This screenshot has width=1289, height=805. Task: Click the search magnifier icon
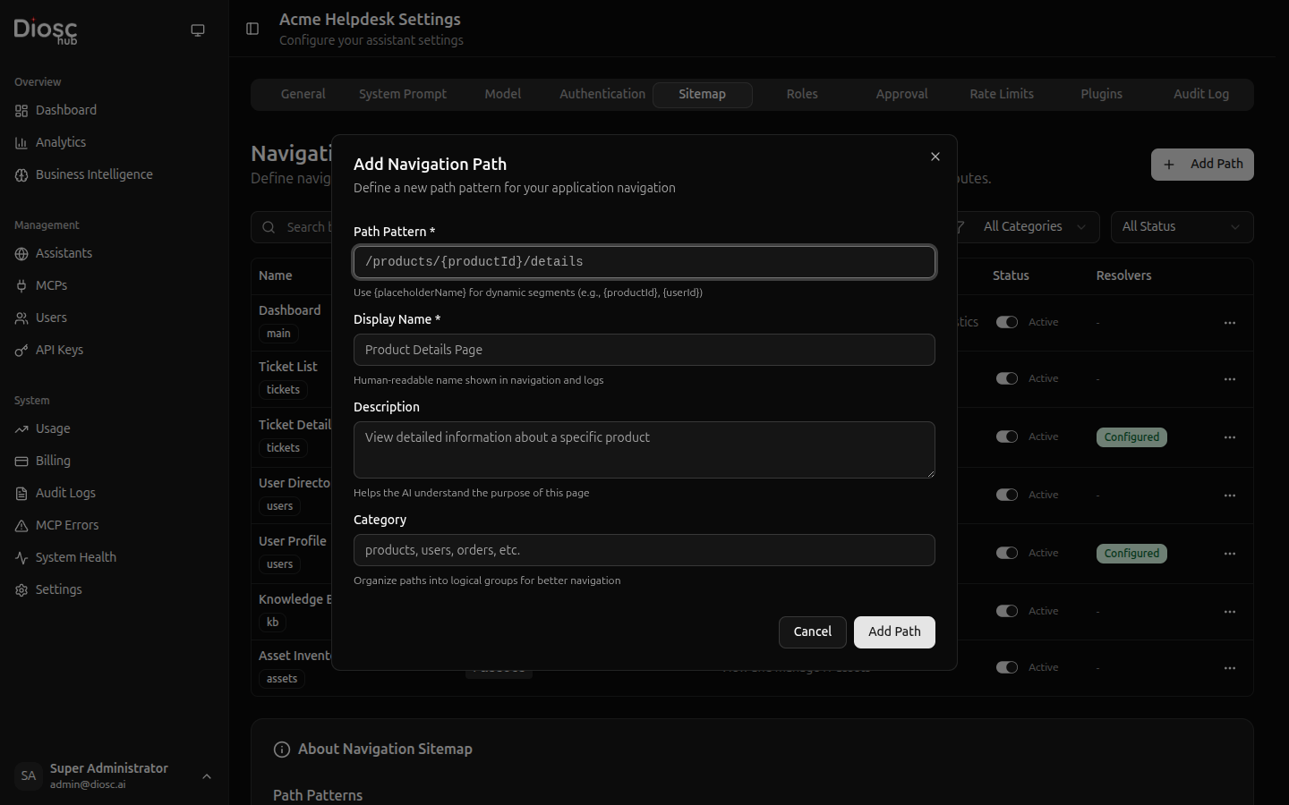[269, 227]
